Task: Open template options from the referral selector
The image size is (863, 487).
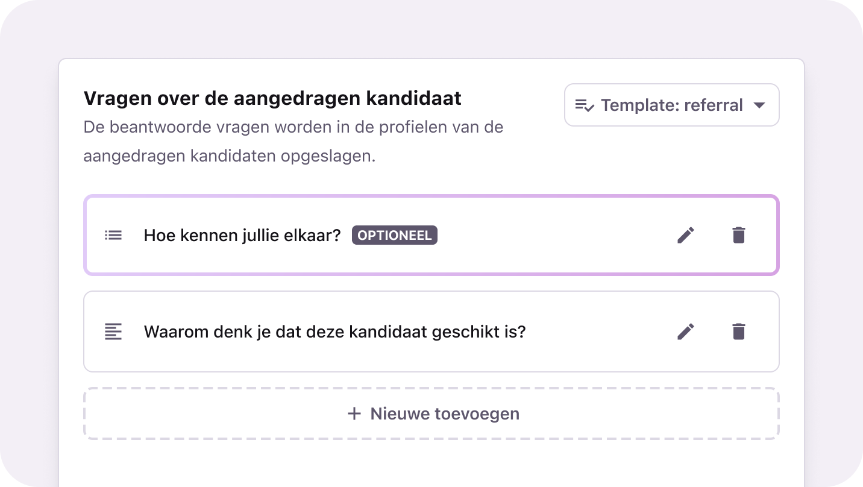Action: pyautogui.click(x=671, y=105)
